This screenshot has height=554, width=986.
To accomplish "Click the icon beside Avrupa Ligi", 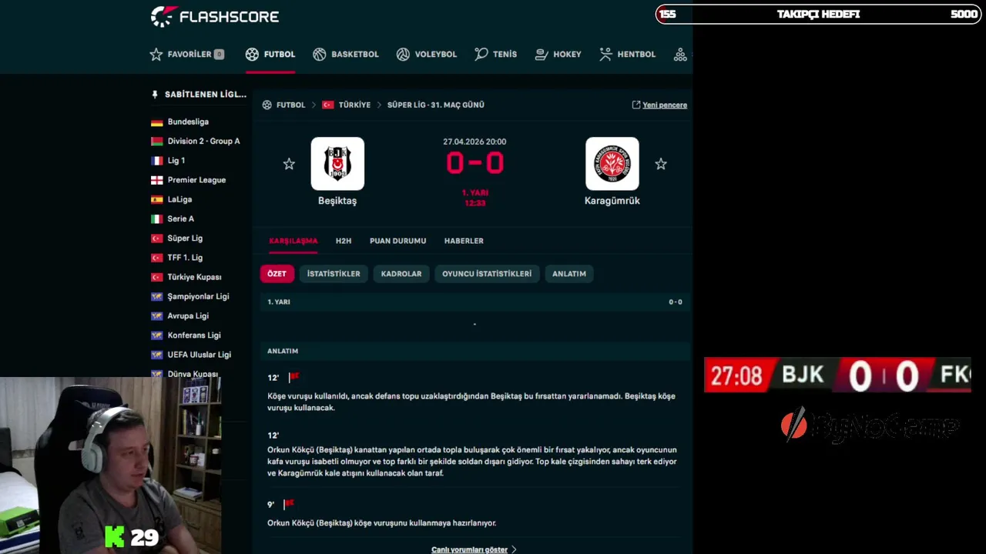I will pyautogui.click(x=157, y=316).
